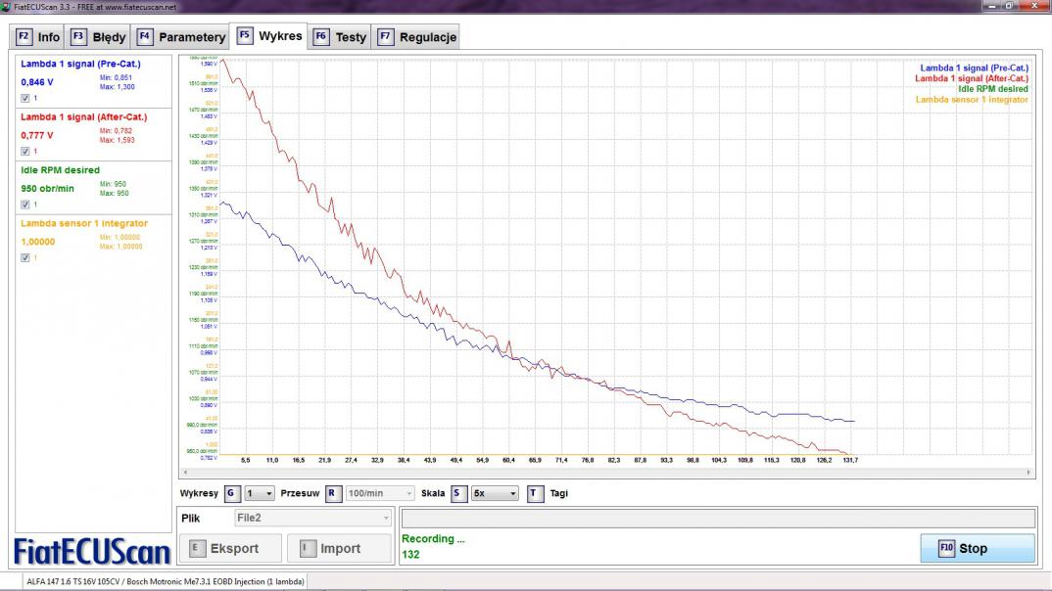1052x591 pixels.
Task: Click the Lambda 1 signal (After-Cat.) legend entry
Action: click(971, 78)
